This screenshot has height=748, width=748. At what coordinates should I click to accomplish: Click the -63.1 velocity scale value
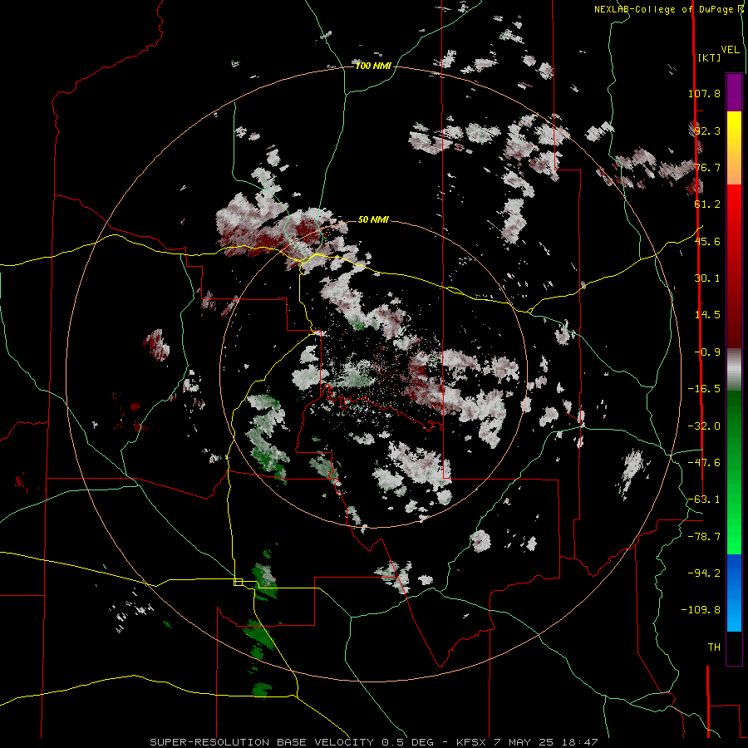tap(704, 499)
